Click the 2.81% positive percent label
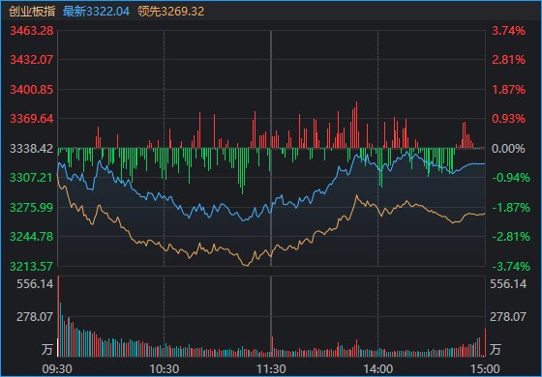The image size is (542, 377). click(x=508, y=60)
